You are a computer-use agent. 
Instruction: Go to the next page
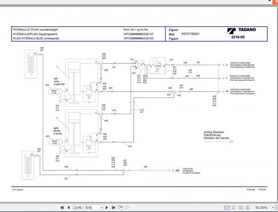pos(107,207)
